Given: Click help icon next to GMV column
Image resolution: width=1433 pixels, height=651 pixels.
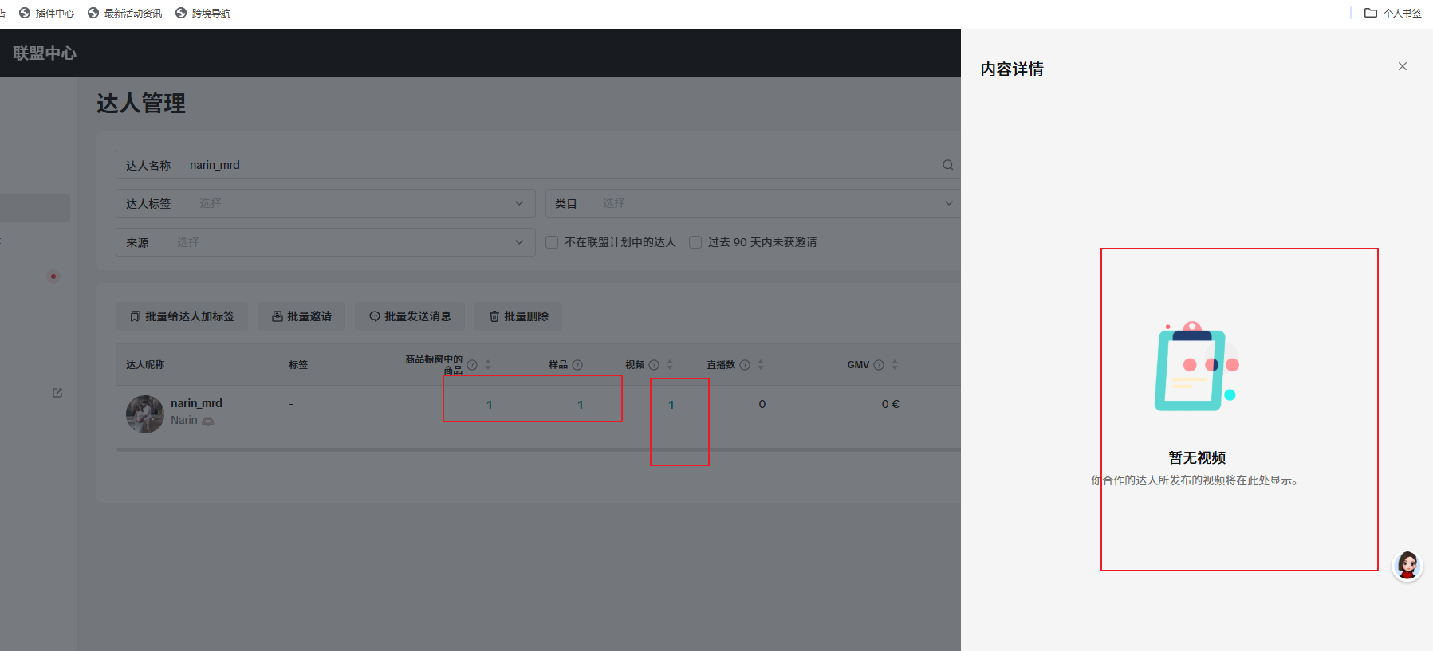Looking at the screenshot, I should 879,365.
